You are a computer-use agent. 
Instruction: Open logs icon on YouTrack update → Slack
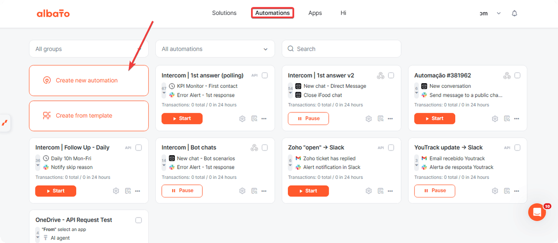pyautogui.click(x=507, y=190)
